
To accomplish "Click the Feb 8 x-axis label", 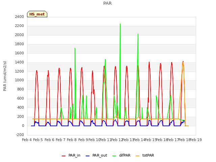I will [72, 140].
